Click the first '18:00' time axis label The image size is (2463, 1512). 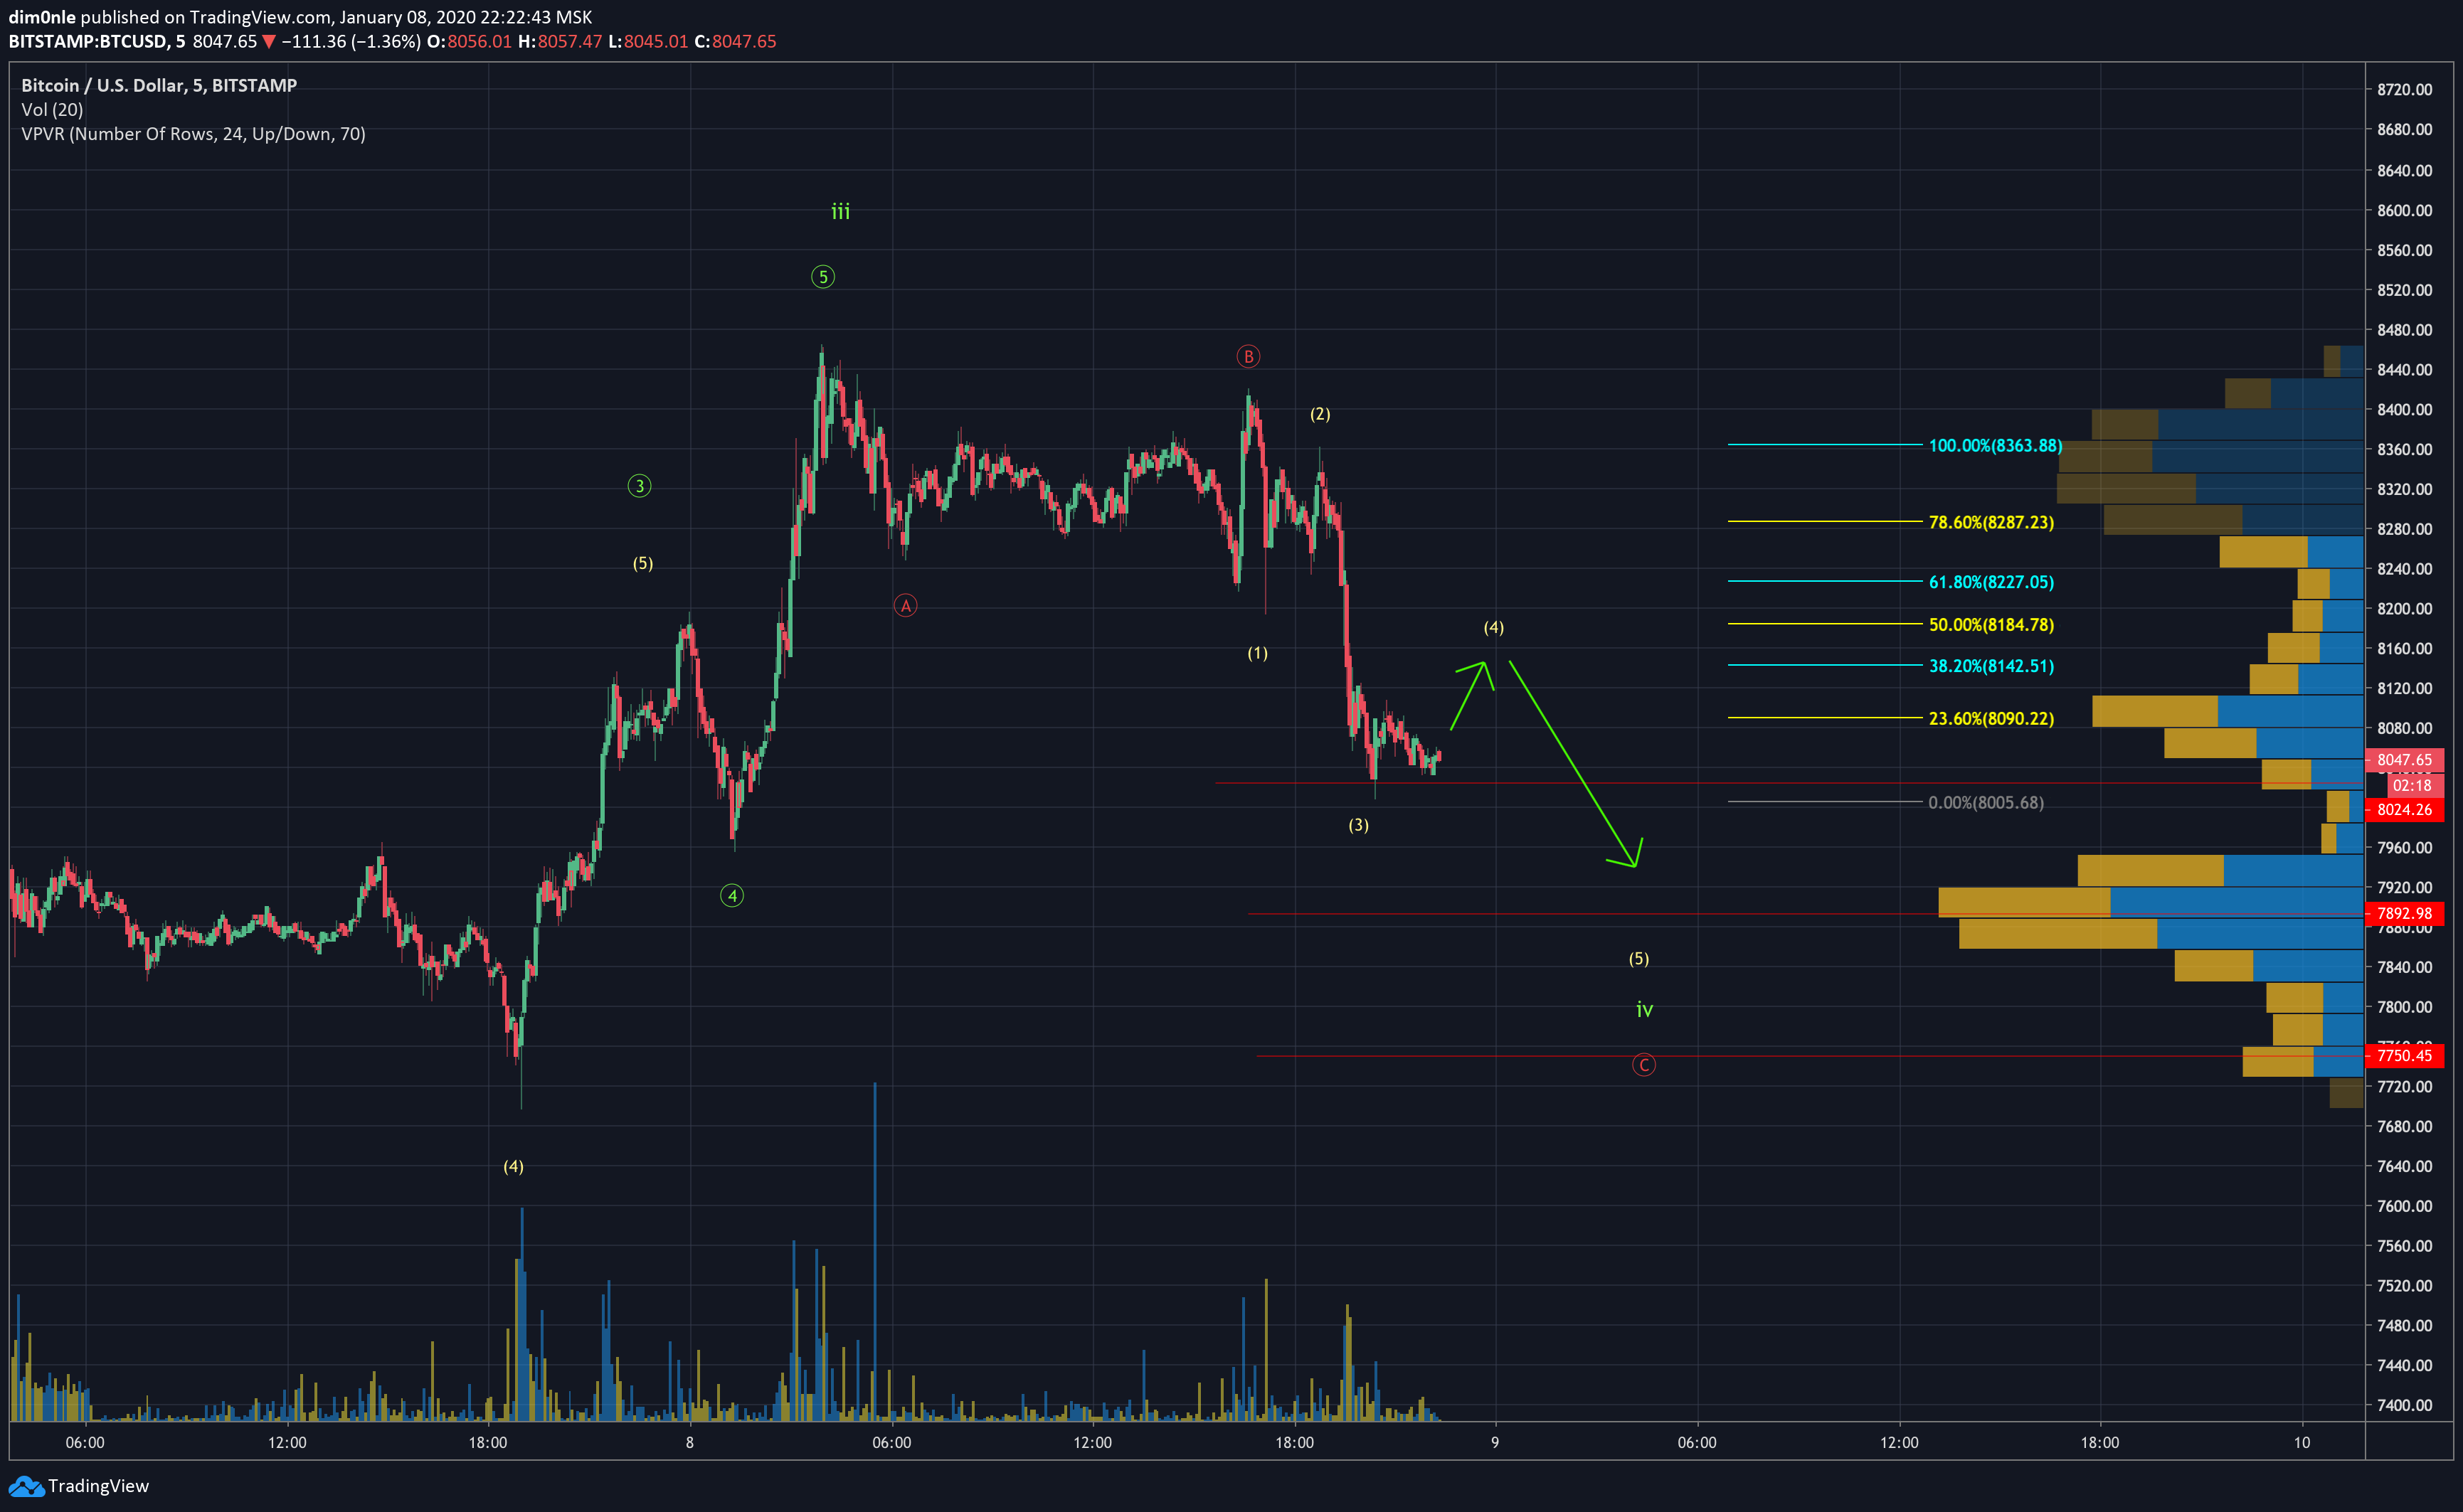tap(487, 1442)
